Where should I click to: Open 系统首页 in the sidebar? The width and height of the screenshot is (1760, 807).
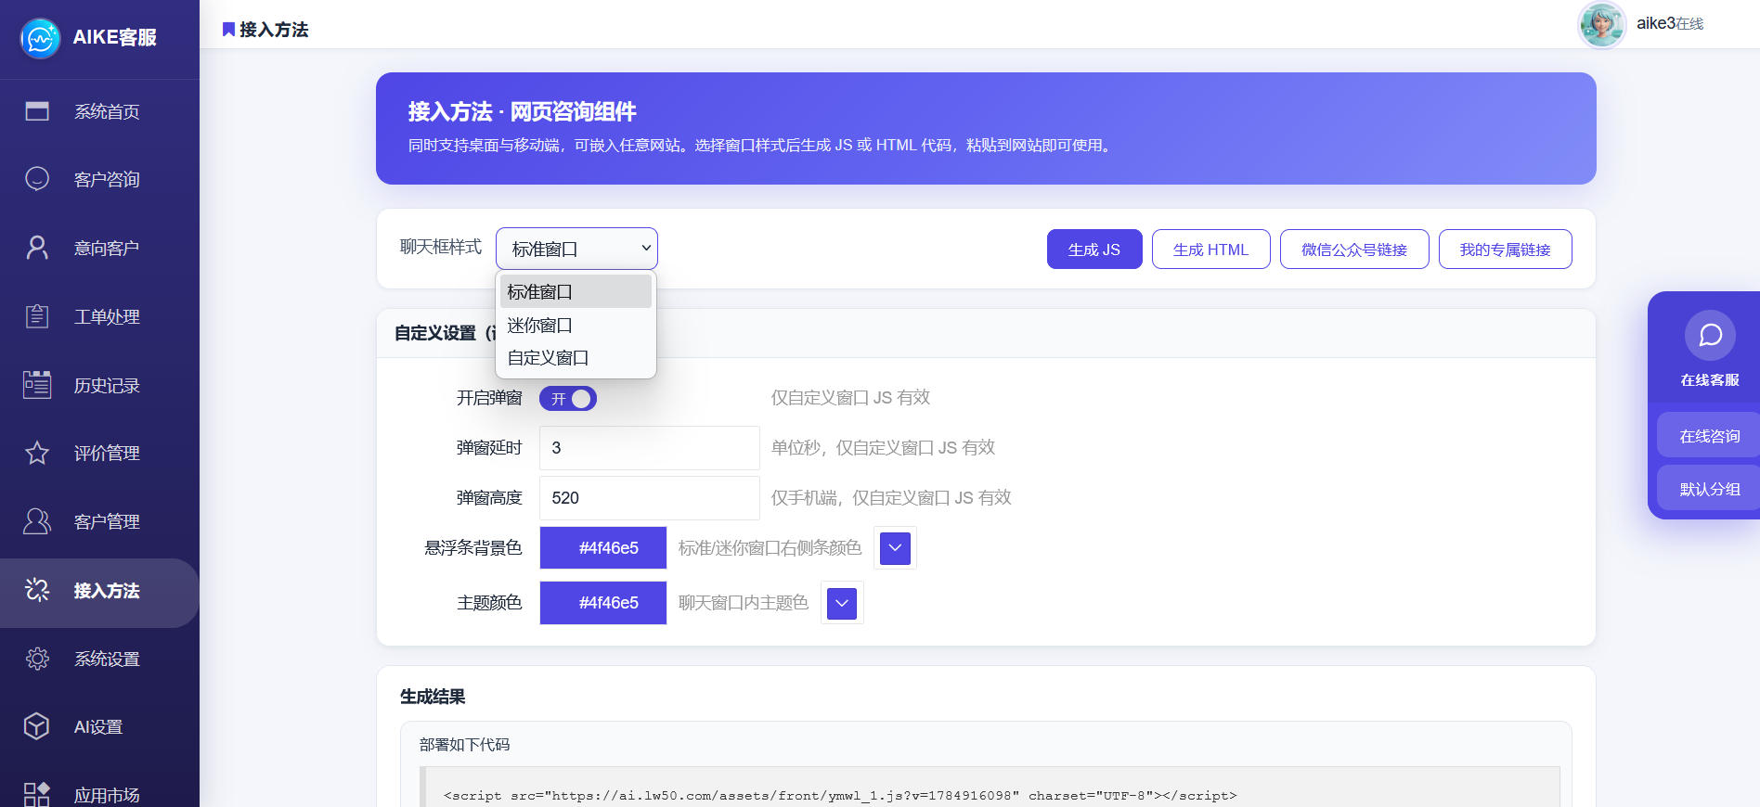coord(99,111)
